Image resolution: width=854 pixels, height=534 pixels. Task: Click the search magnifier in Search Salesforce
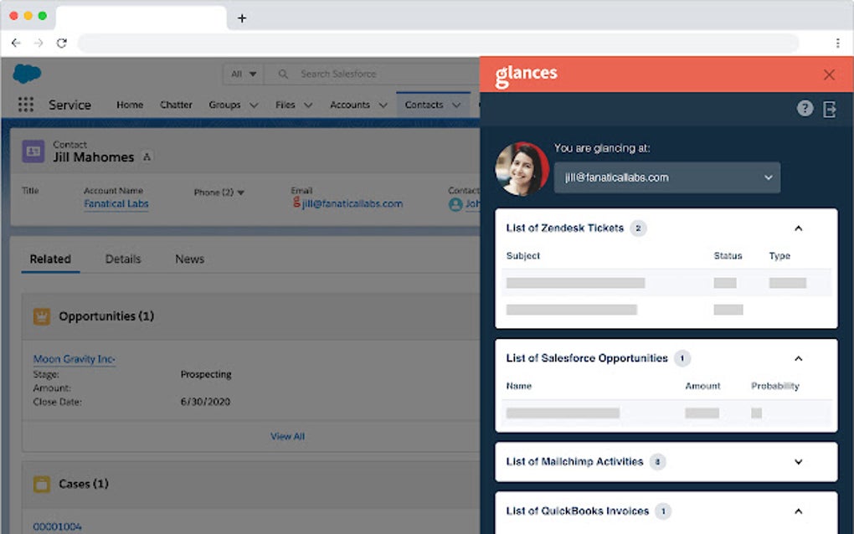(283, 74)
